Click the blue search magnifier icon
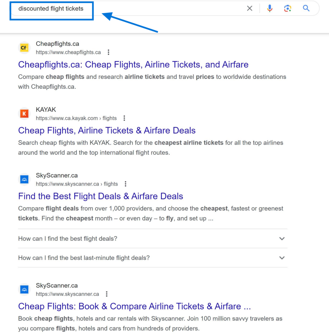Viewport: 329px width, 335px height. click(306, 8)
